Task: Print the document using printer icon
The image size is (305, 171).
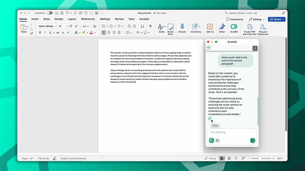Action: pyautogui.click(x=80, y=13)
